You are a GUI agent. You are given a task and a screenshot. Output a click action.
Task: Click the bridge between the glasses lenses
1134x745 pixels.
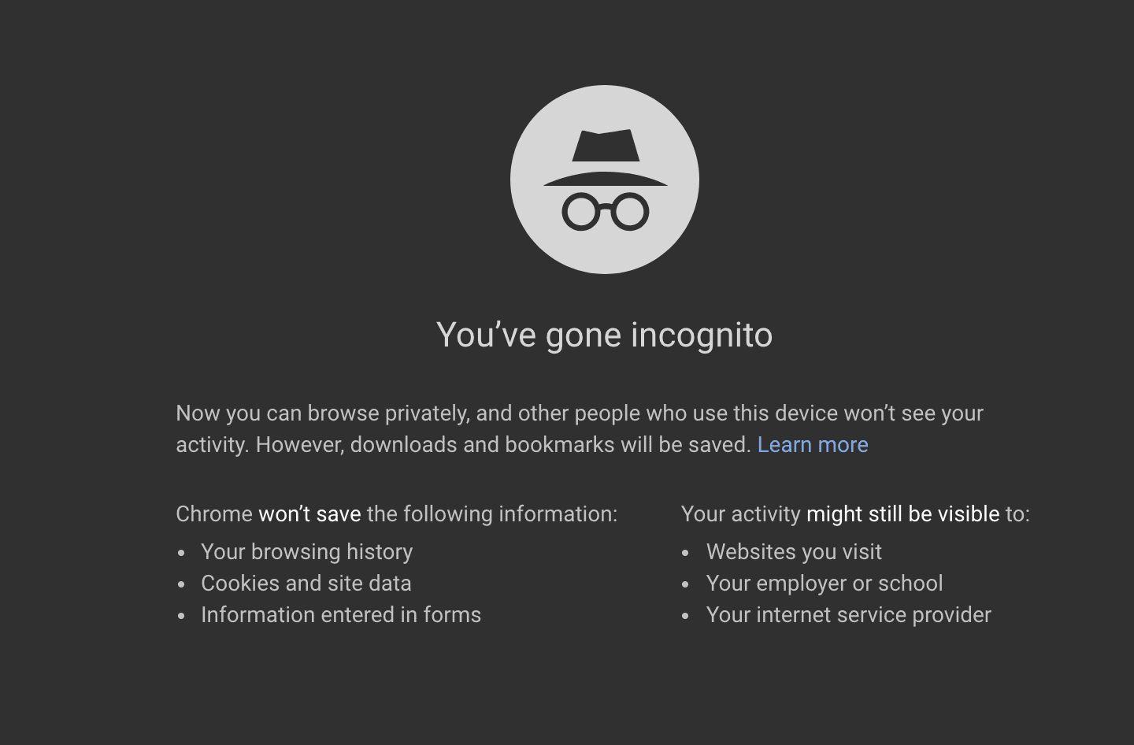pos(605,205)
